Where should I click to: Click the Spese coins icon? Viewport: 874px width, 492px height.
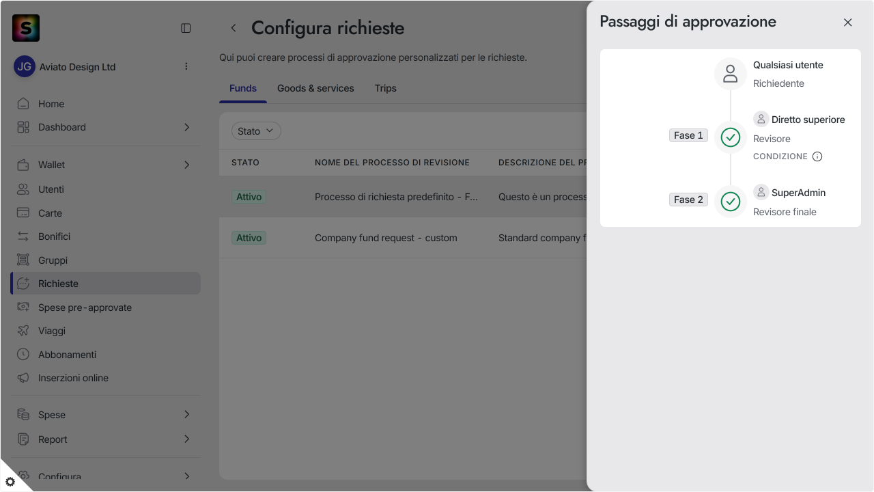[x=23, y=415]
